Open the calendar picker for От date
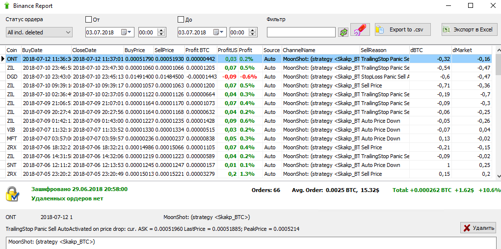The image size is (501, 249). click(x=126, y=32)
